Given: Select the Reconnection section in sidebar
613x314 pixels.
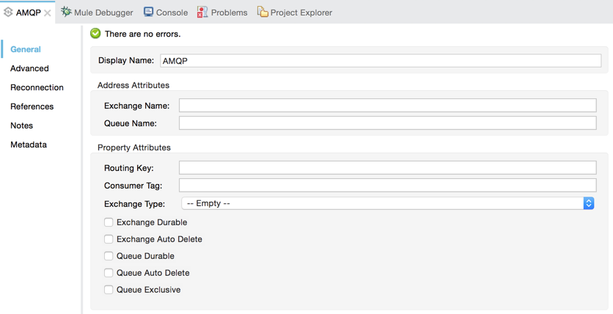Looking at the screenshot, I should pyautogui.click(x=37, y=87).
